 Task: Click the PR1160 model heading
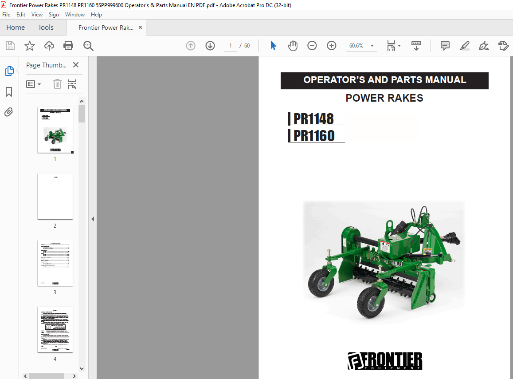click(x=314, y=136)
